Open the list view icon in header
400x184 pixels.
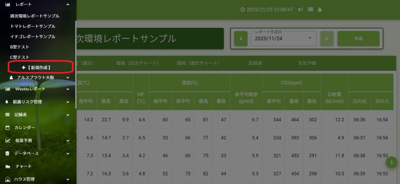pyautogui.click(x=311, y=9)
